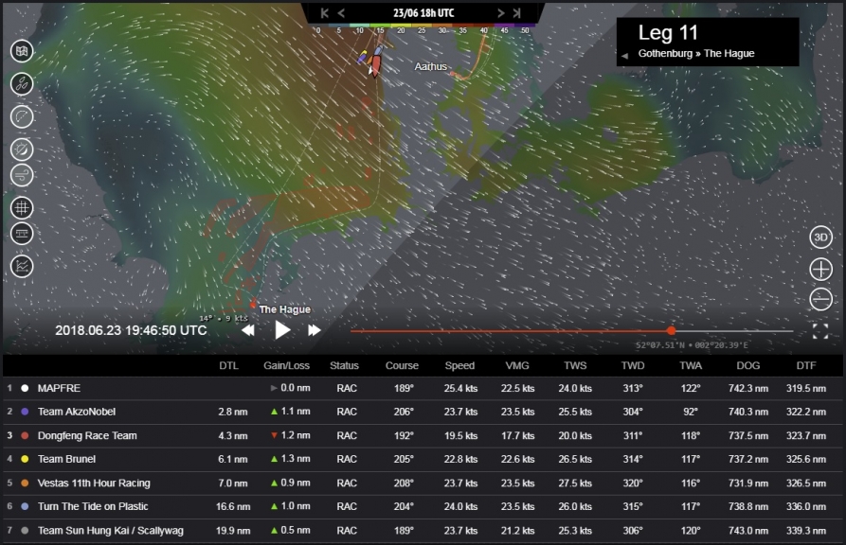
Task: Zoom in on the map
Action: click(820, 269)
